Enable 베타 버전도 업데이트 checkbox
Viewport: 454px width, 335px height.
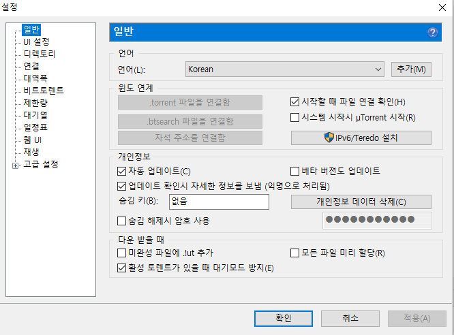pyautogui.click(x=294, y=172)
